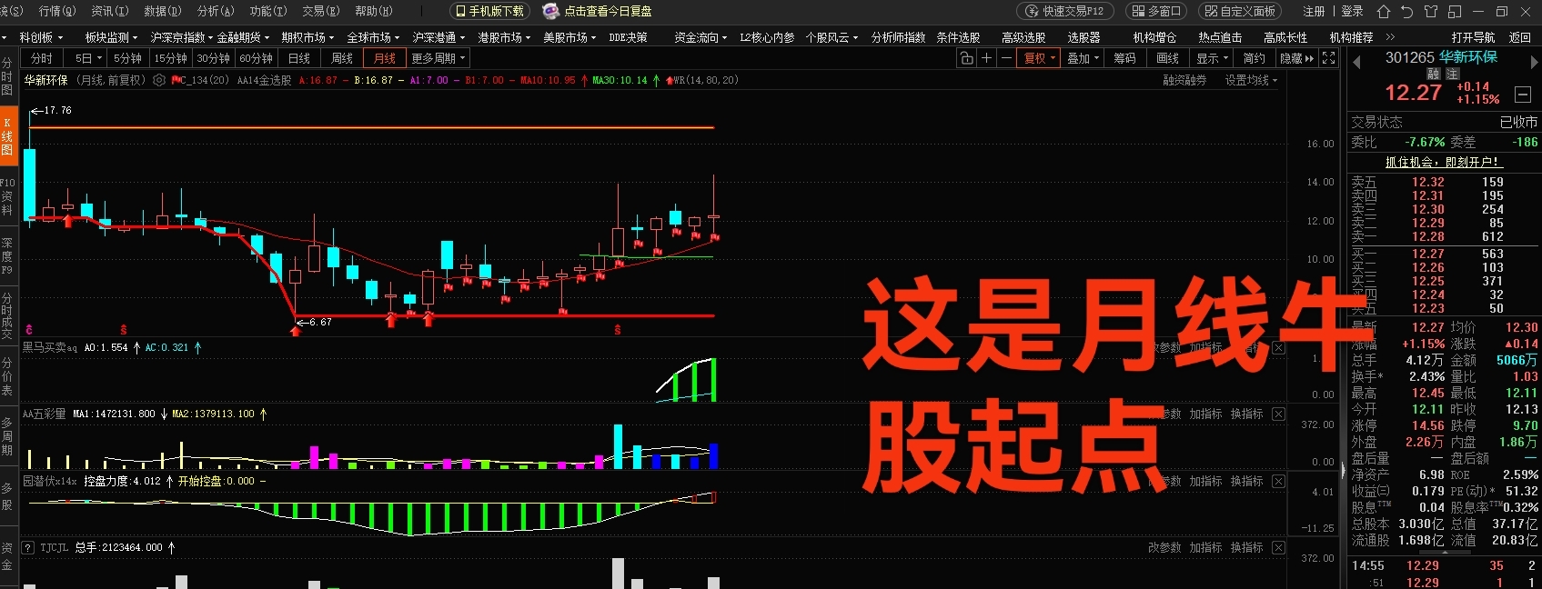This screenshot has height=589, width=1542.
Task: Click the back arrow icon in title bar
Action: [x=1407, y=12]
